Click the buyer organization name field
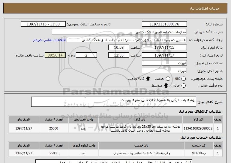Screen dimensions: 231x163 pyautogui.click(x=119, y=32)
